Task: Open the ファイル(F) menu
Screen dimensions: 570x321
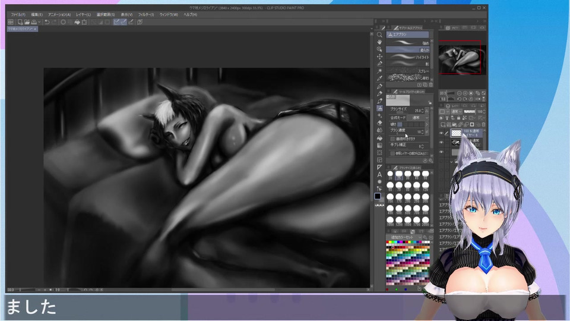Action: (18, 15)
